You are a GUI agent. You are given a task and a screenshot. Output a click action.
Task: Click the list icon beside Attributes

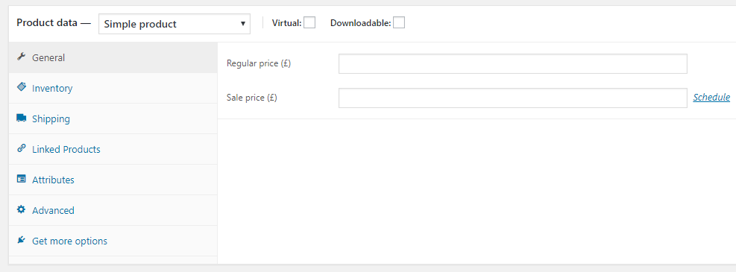pos(21,179)
